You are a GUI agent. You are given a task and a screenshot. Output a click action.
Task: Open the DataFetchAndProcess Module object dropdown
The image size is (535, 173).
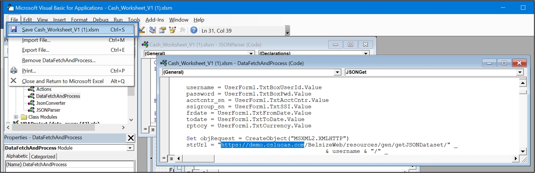coord(130,148)
